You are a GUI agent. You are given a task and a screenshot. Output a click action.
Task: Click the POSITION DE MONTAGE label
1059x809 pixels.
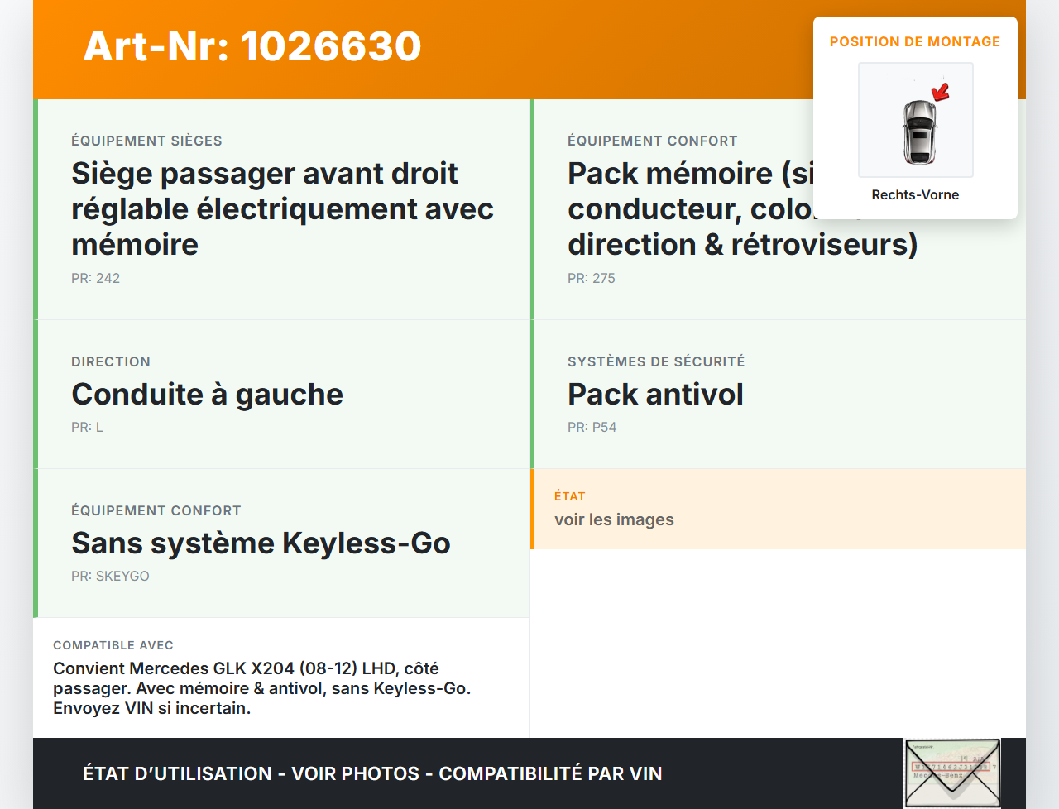(x=915, y=41)
